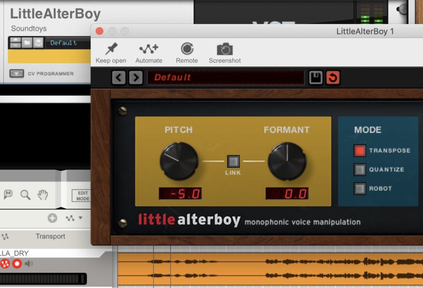Select the mute tool icon
423x288 pixels.
click(8, 194)
